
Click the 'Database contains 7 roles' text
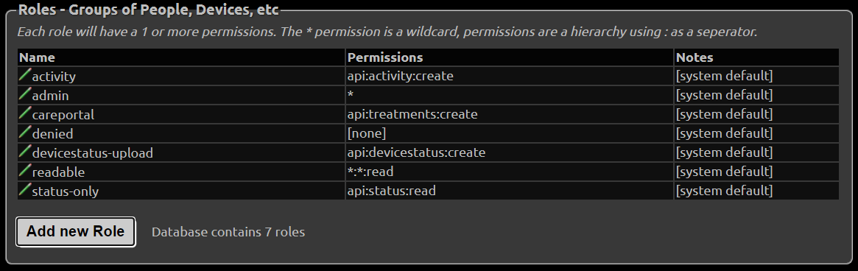coord(228,232)
